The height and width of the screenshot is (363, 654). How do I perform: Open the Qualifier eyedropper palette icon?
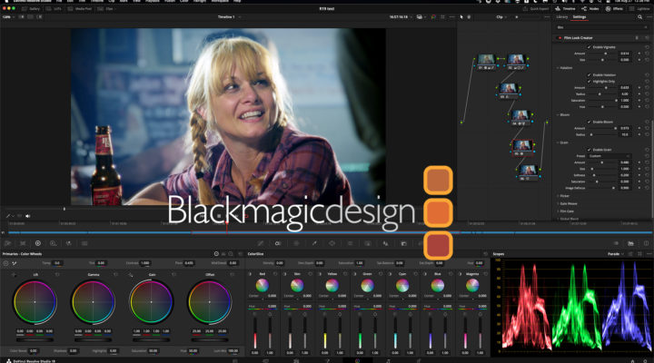tap(314, 243)
